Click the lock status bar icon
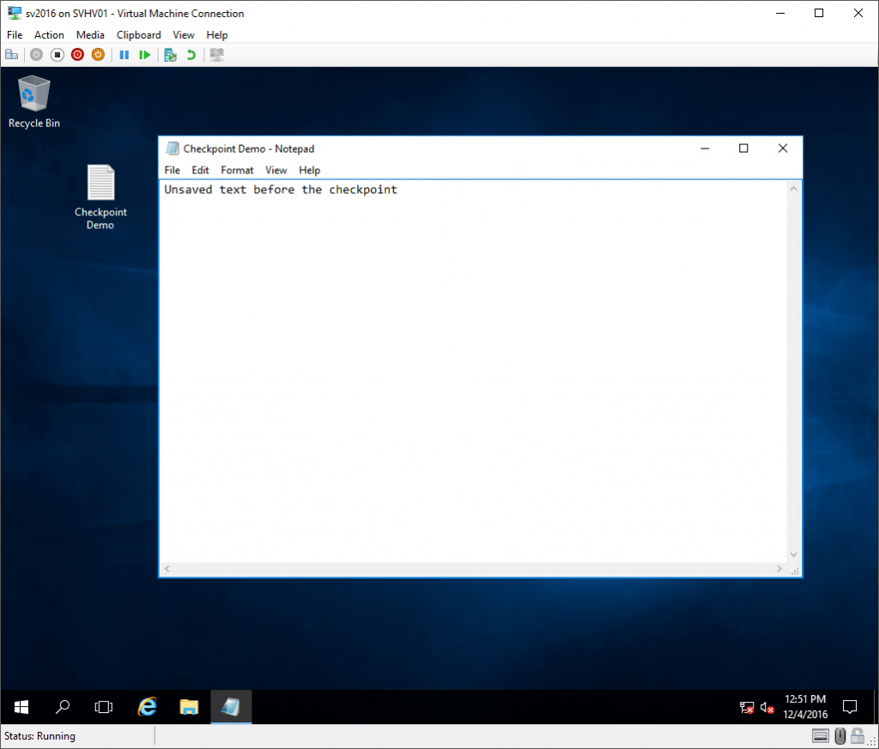 tap(858, 735)
